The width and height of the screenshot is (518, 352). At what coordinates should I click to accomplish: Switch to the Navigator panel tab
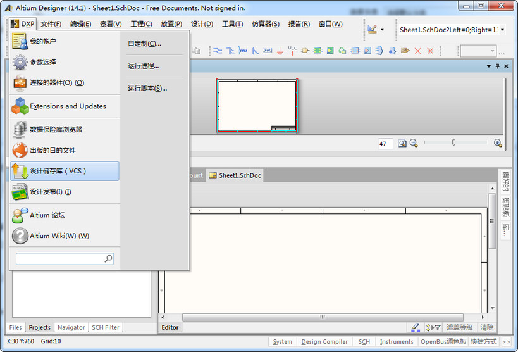pyautogui.click(x=71, y=327)
